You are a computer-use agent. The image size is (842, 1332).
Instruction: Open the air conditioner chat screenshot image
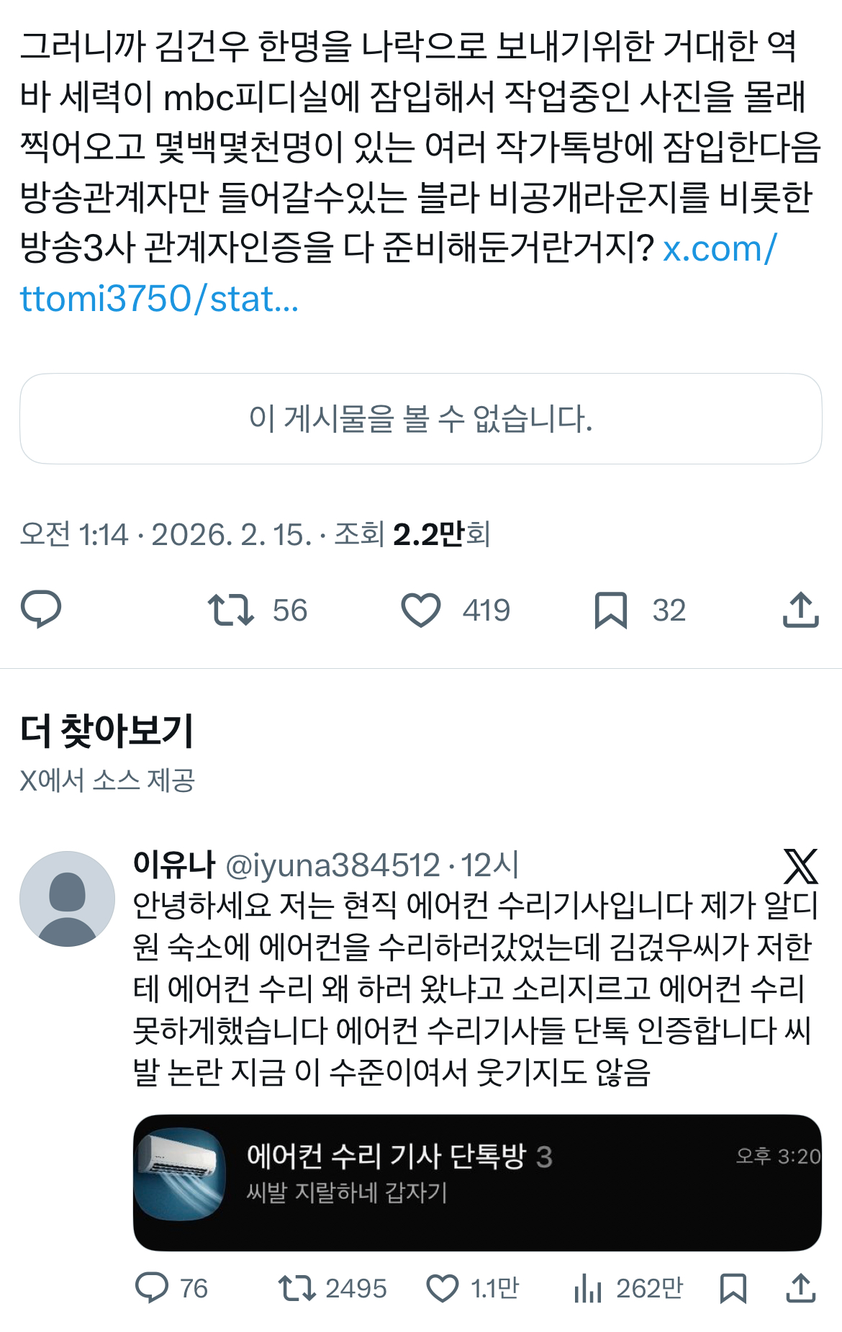tap(476, 1182)
